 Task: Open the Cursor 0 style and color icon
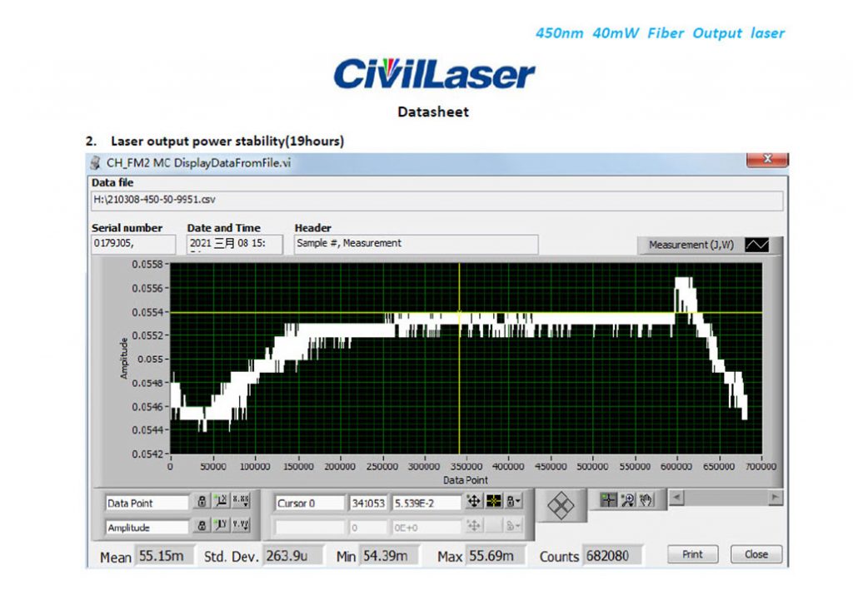click(493, 502)
